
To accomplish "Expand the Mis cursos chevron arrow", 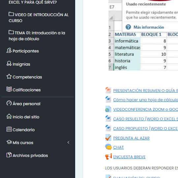I will pos(68,142).
